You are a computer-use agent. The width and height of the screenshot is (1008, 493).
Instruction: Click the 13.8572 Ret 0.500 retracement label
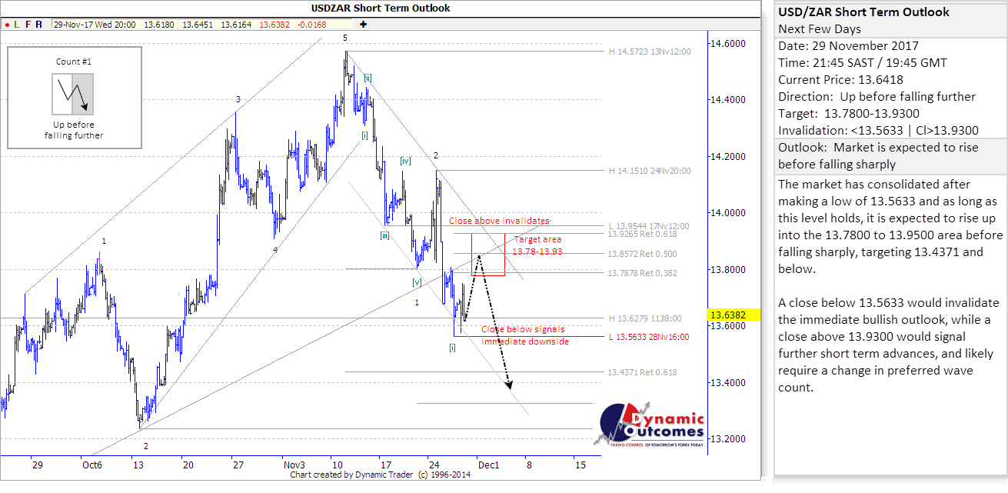pos(643,254)
